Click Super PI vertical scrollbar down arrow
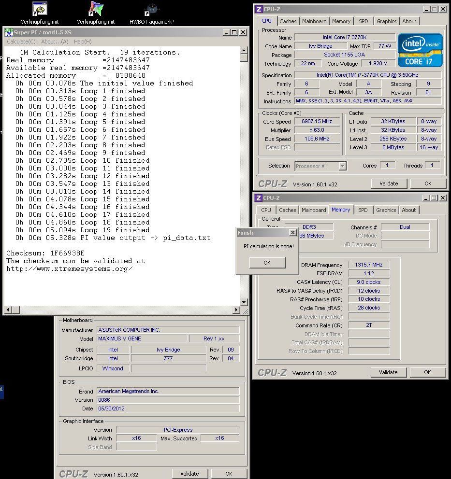The width and height of the screenshot is (451, 479). click(x=244, y=302)
